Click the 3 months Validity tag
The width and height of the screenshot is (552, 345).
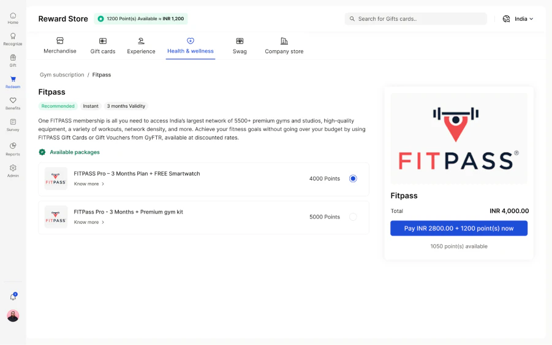coord(126,106)
